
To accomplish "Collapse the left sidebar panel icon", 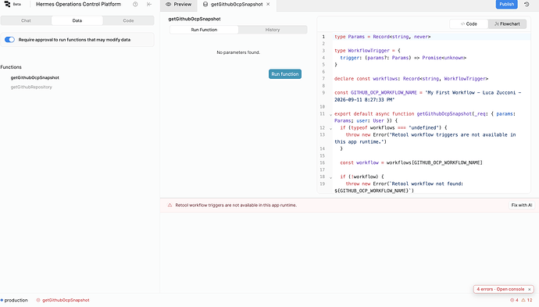I will click(149, 4).
